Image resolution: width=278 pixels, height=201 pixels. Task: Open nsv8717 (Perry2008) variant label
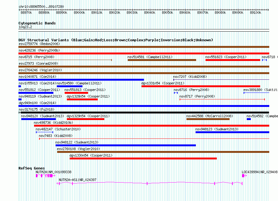[197, 96]
